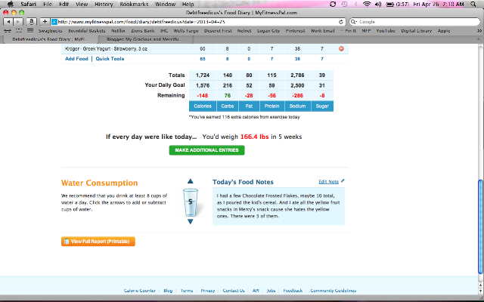The width and height of the screenshot is (484, 302).
Task: Open the API footer link
Action: coord(256,291)
